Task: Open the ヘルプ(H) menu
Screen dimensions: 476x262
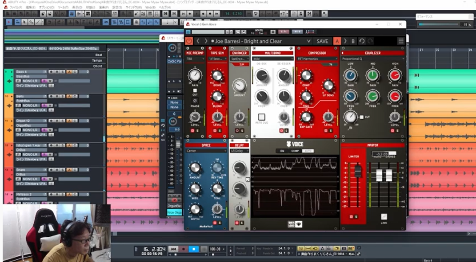Action: pyautogui.click(x=165, y=7)
